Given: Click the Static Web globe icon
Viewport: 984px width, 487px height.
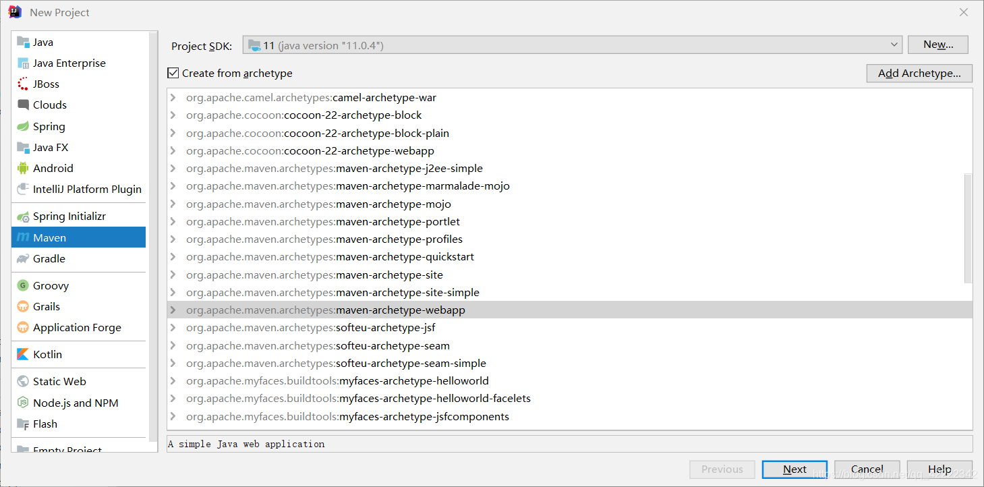Looking at the screenshot, I should click(x=23, y=381).
